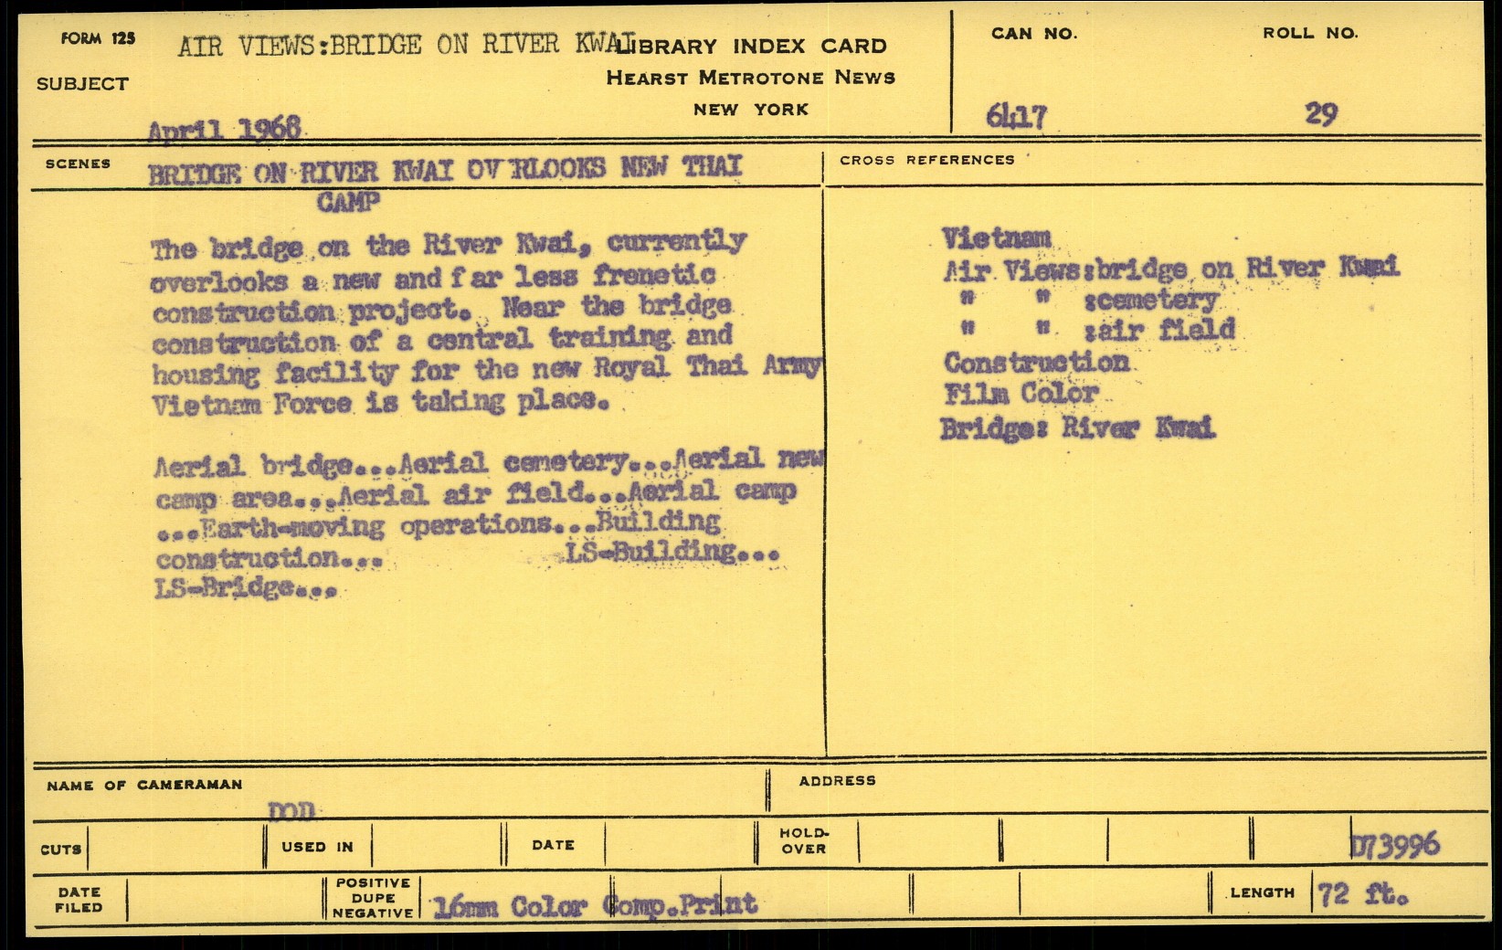
Task: Click the 'Scenes' field label
Action: click(78, 164)
